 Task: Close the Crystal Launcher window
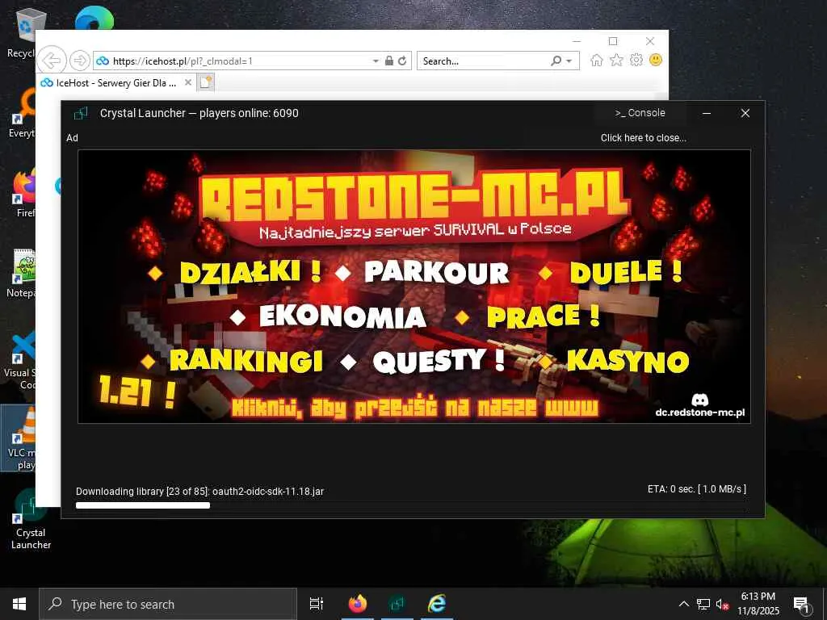click(x=745, y=113)
